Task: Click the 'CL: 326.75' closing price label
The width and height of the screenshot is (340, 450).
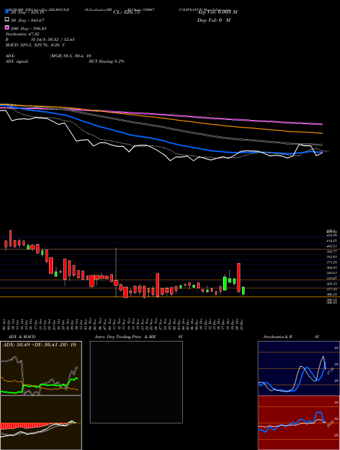Action: (x=126, y=12)
